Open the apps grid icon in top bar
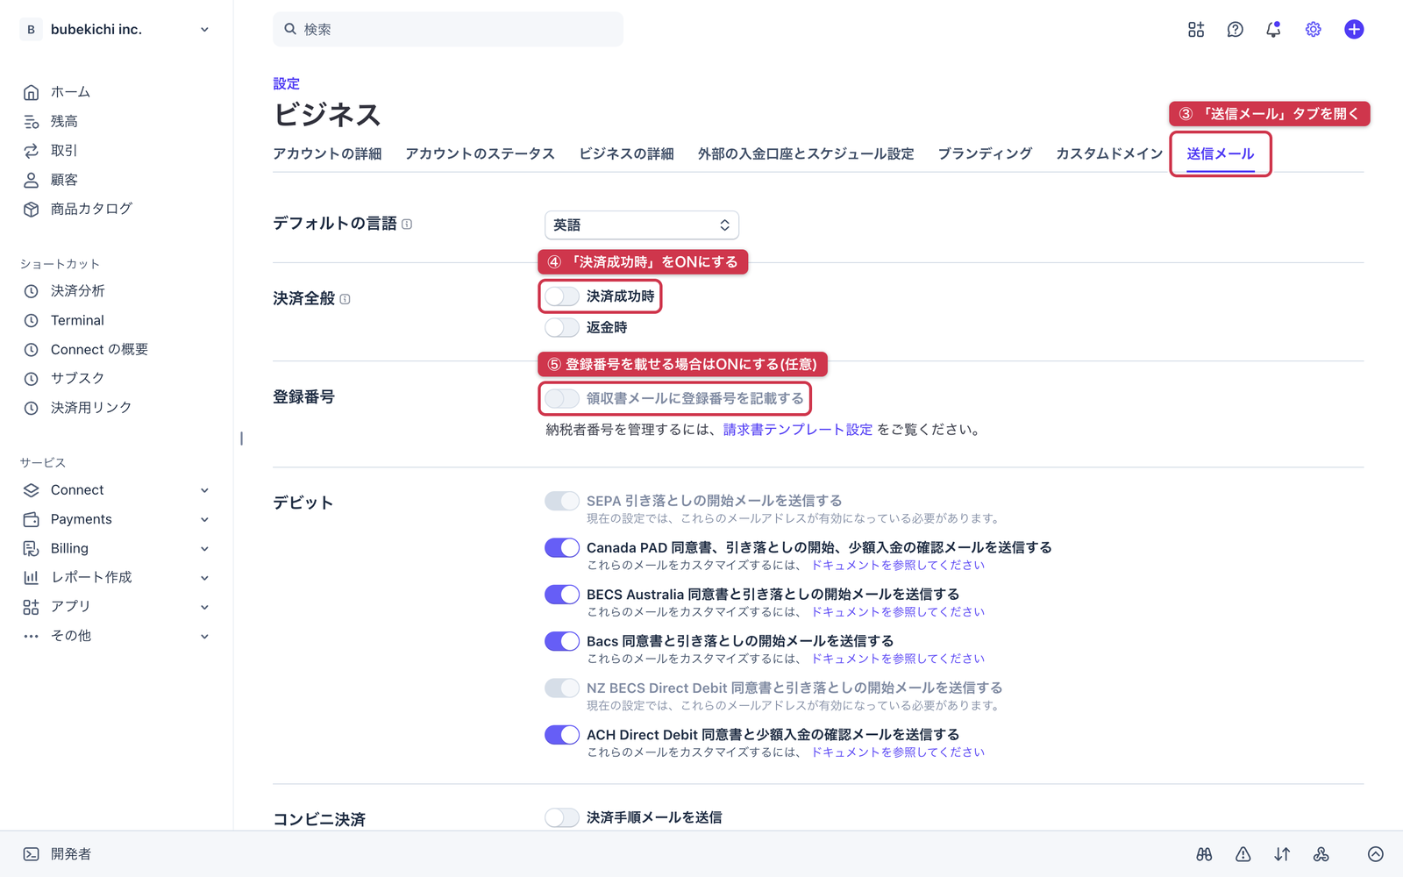Screen dimensions: 1403x877 click(x=1196, y=30)
